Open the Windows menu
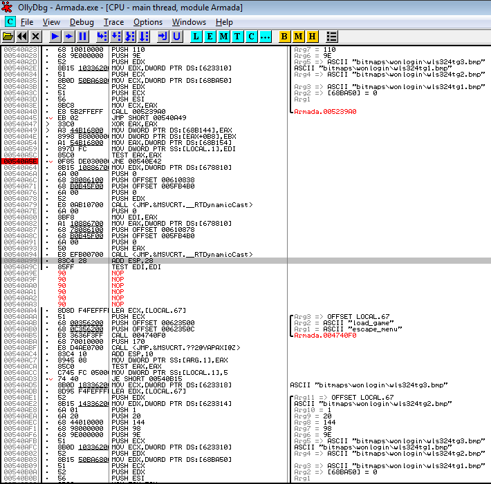The width and height of the screenshot is (491, 484). (x=189, y=22)
